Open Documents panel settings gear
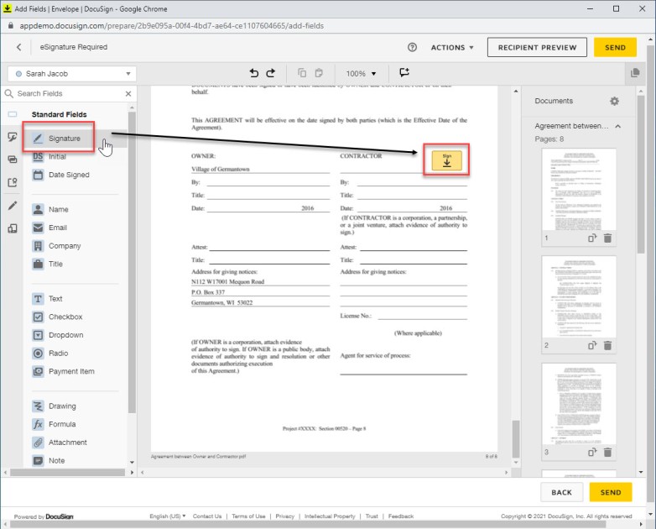The height and width of the screenshot is (529, 656). pyautogui.click(x=614, y=101)
